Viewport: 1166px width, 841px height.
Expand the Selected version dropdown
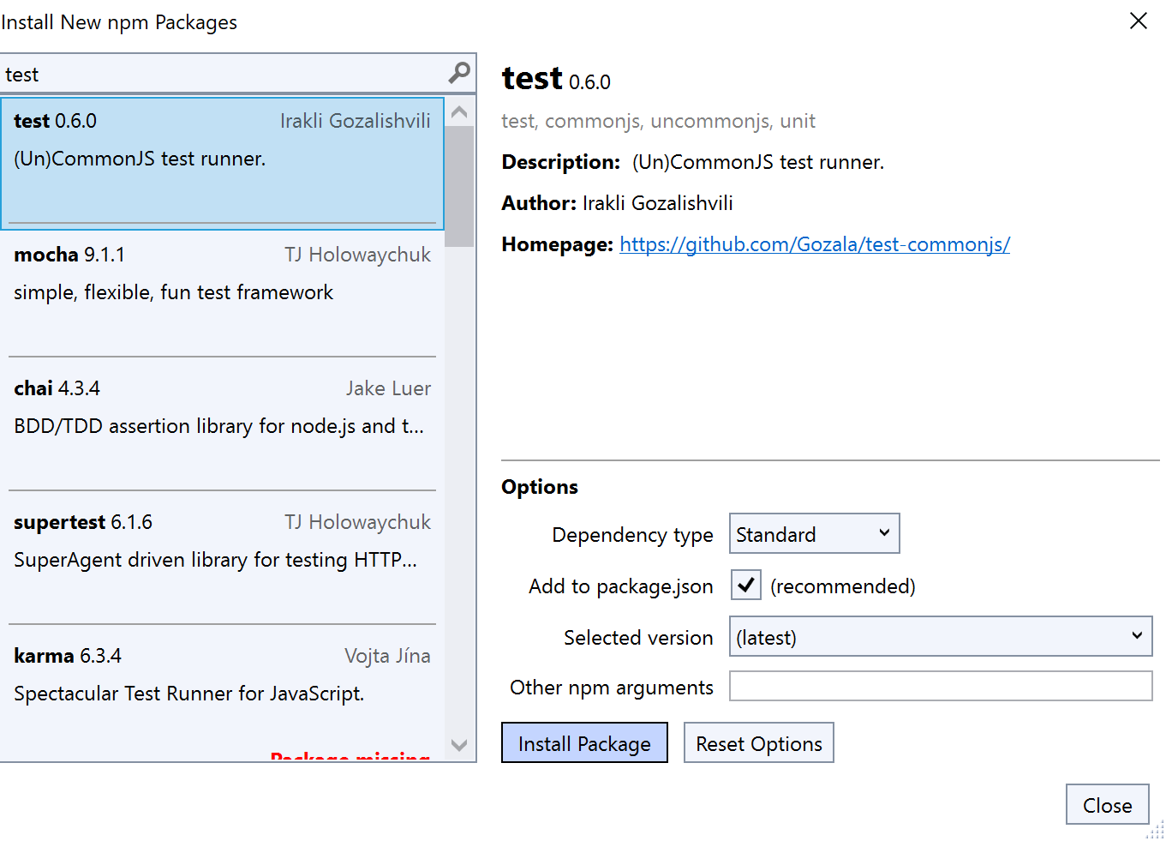(940, 637)
